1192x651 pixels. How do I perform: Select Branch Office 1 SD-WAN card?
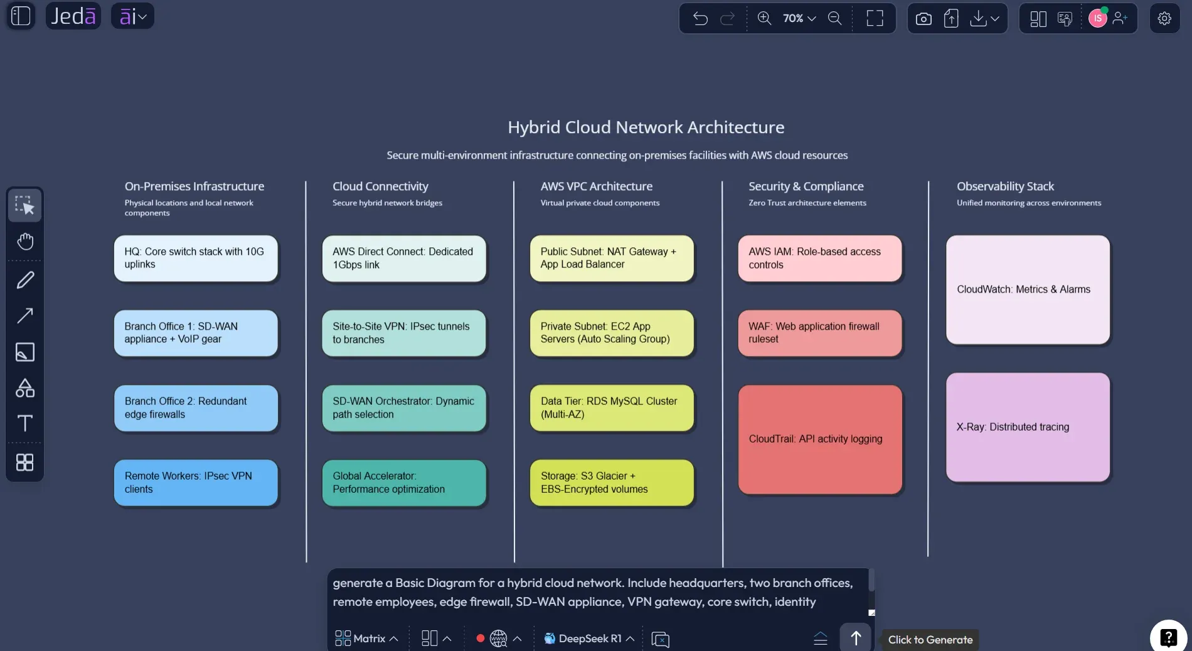[196, 333]
